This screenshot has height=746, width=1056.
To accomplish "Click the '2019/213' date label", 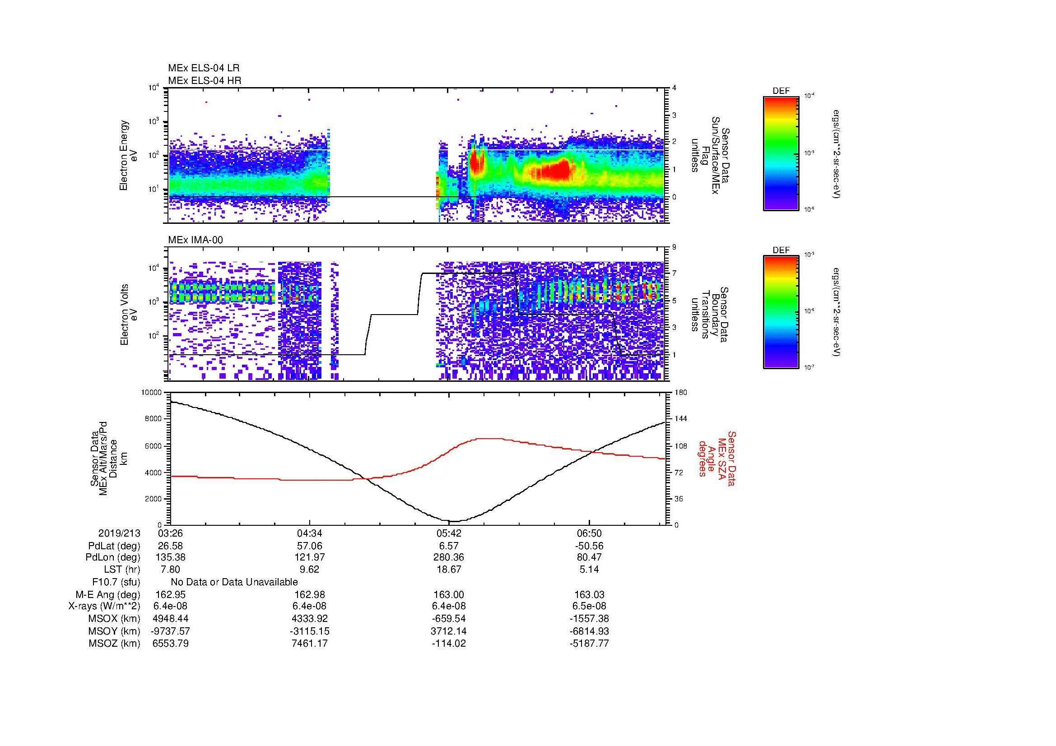I will click(119, 533).
